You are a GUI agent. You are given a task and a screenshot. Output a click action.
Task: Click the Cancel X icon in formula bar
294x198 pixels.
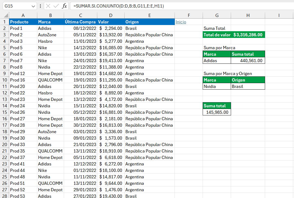[48, 6]
